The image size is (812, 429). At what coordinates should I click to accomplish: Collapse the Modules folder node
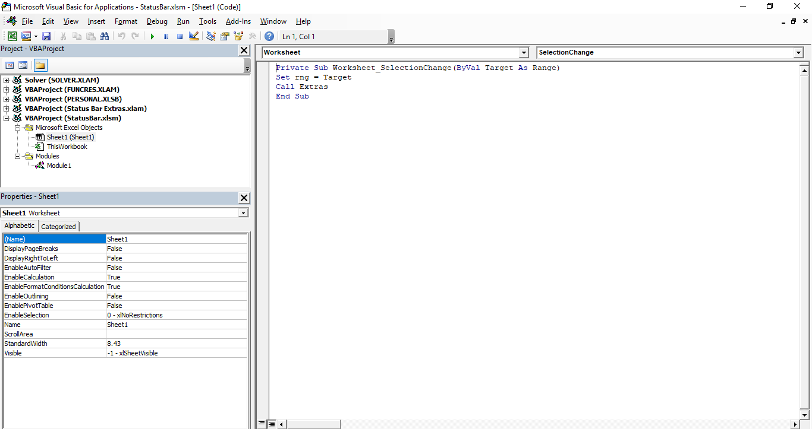pyautogui.click(x=18, y=156)
